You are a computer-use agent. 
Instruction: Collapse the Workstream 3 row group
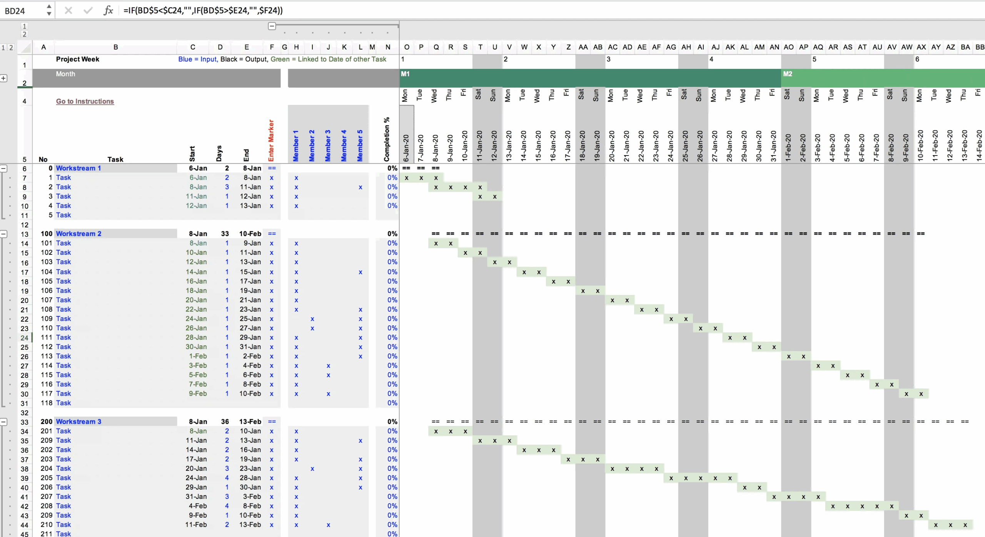(x=4, y=422)
